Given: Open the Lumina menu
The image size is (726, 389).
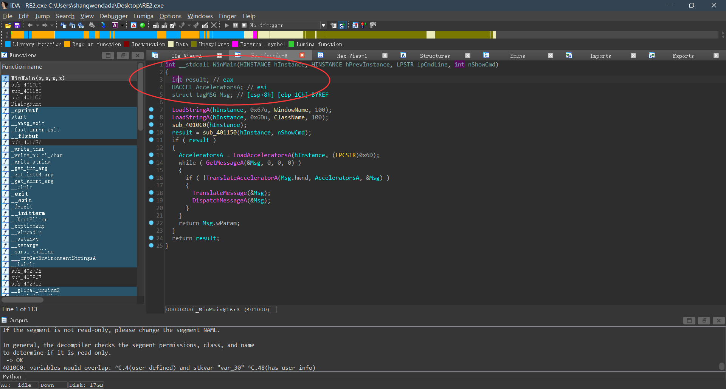Looking at the screenshot, I should pyautogui.click(x=144, y=16).
